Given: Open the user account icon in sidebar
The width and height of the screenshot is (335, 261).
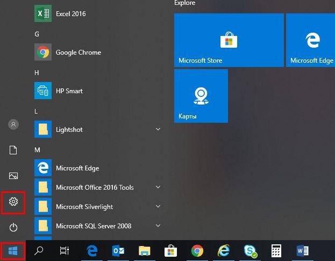Looking at the screenshot, I should 13,124.
